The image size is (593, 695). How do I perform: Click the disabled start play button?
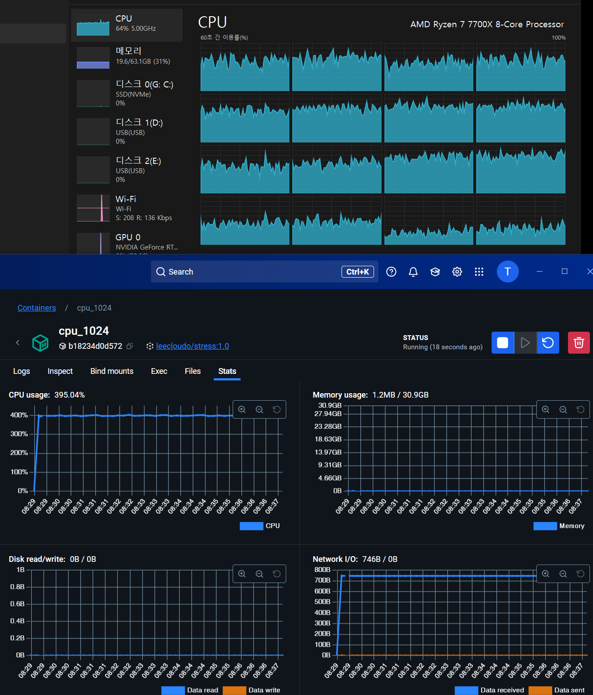(525, 343)
